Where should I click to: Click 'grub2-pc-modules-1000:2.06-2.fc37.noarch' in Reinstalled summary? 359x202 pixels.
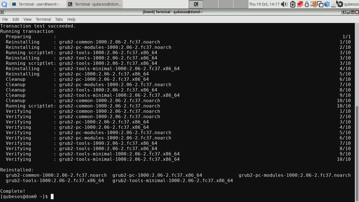[294, 175]
